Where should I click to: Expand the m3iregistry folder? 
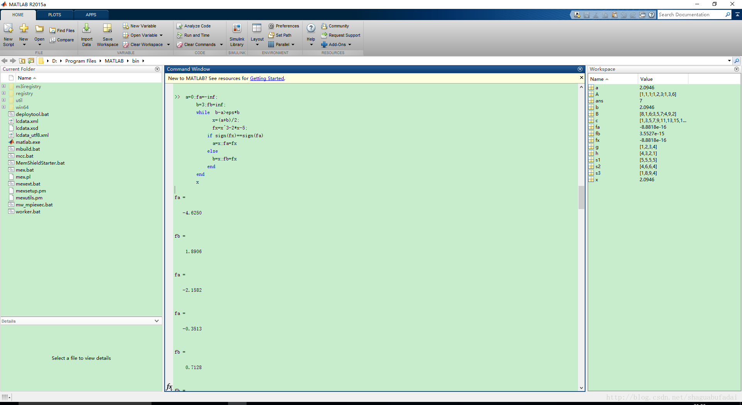3,86
